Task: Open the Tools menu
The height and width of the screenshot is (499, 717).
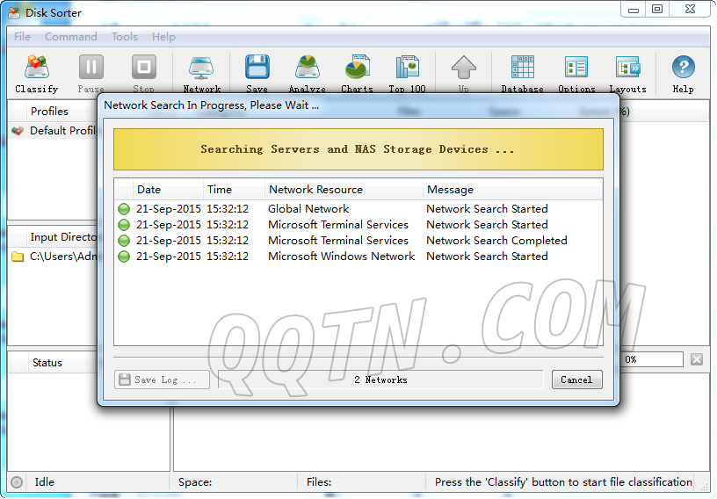Action: pyautogui.click(x=125, y=37)
